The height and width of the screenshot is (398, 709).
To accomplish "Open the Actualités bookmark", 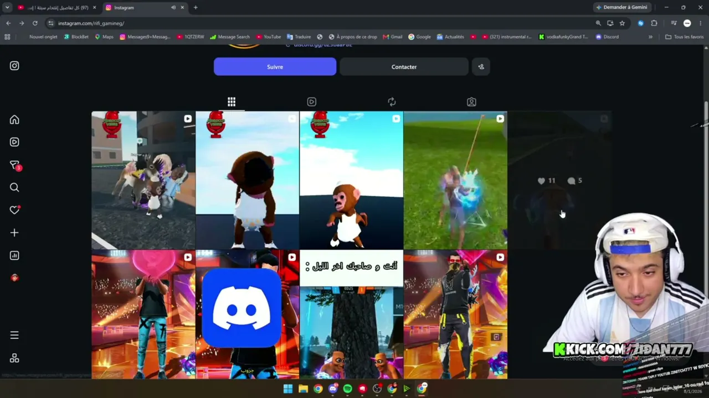I will (450, 37).
